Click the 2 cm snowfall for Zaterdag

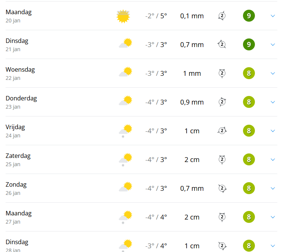192,160
